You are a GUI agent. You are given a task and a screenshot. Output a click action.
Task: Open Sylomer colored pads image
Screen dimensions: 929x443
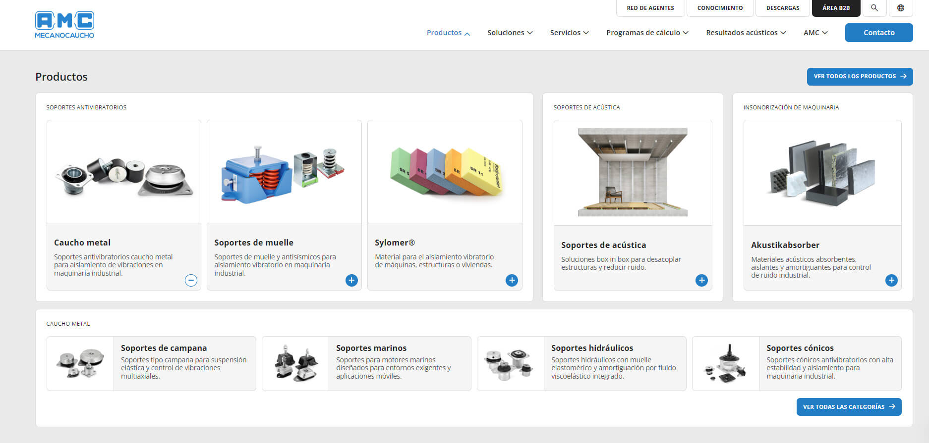(445, 172)
